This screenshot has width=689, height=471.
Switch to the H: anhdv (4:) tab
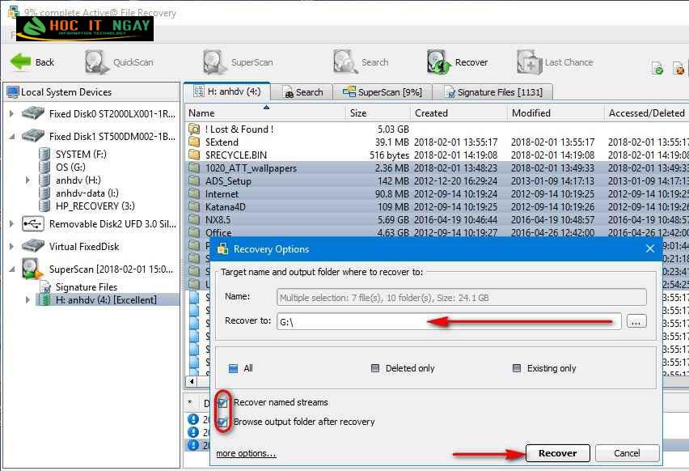coord(227,91)
